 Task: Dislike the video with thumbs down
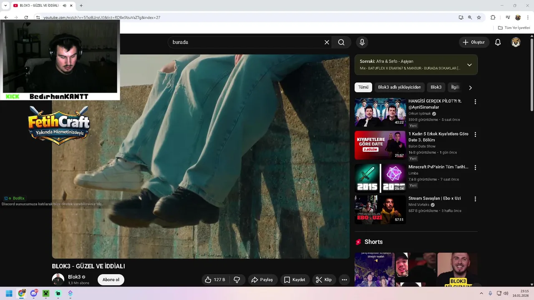coord(237,280)
